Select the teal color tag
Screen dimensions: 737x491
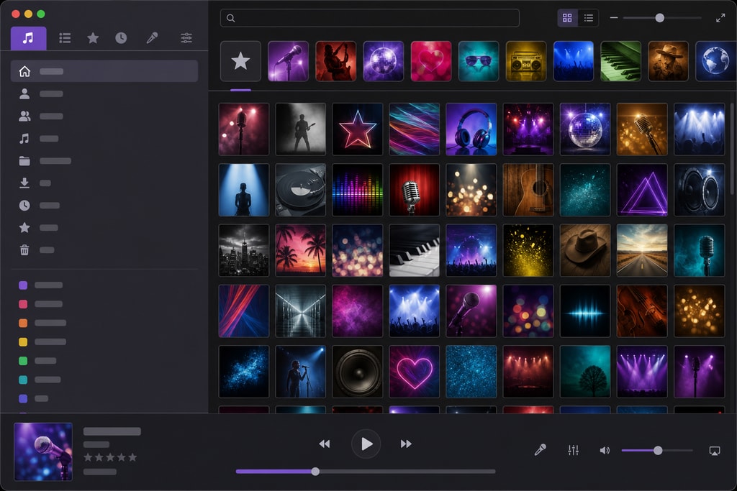pyautogui.click(x=23, y=380)
